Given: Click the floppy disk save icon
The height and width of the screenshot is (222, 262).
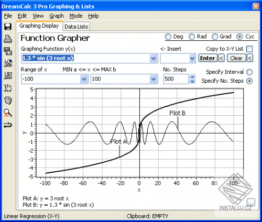Looking at the screenshot, I should tap(8, 27).
